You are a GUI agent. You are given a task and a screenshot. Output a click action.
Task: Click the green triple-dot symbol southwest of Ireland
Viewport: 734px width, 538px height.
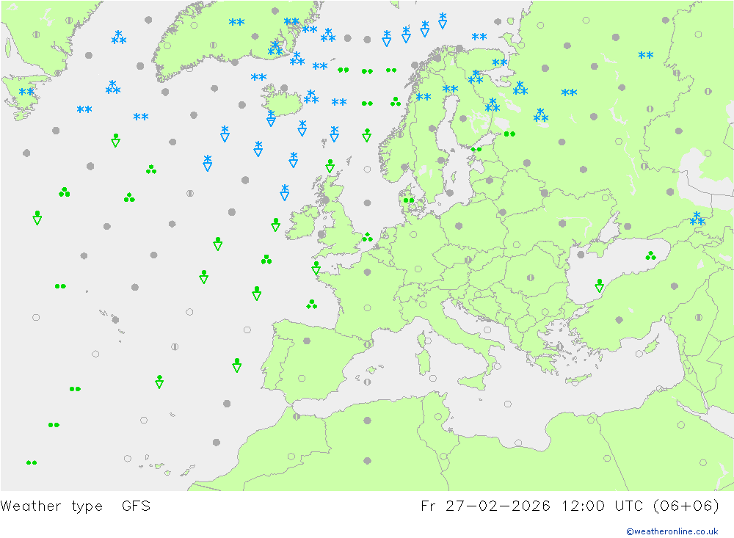tap(266, 259)
